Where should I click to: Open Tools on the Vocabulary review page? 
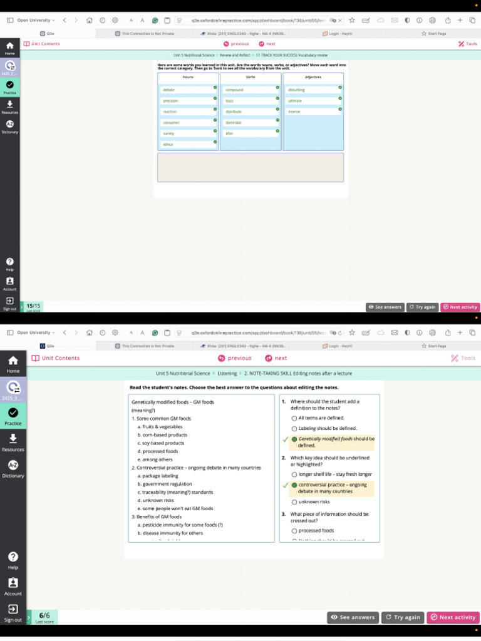point(467,44)
